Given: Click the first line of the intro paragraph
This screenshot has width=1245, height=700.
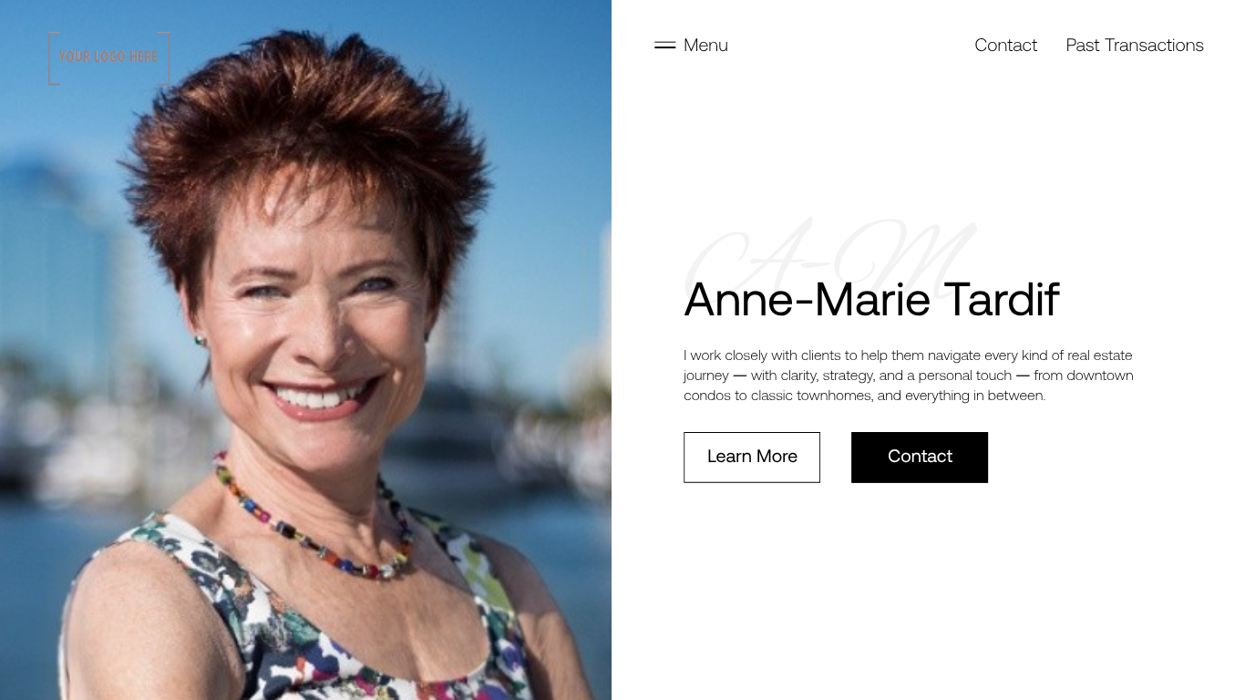Looking at the screenshot, I should [908, 355].
